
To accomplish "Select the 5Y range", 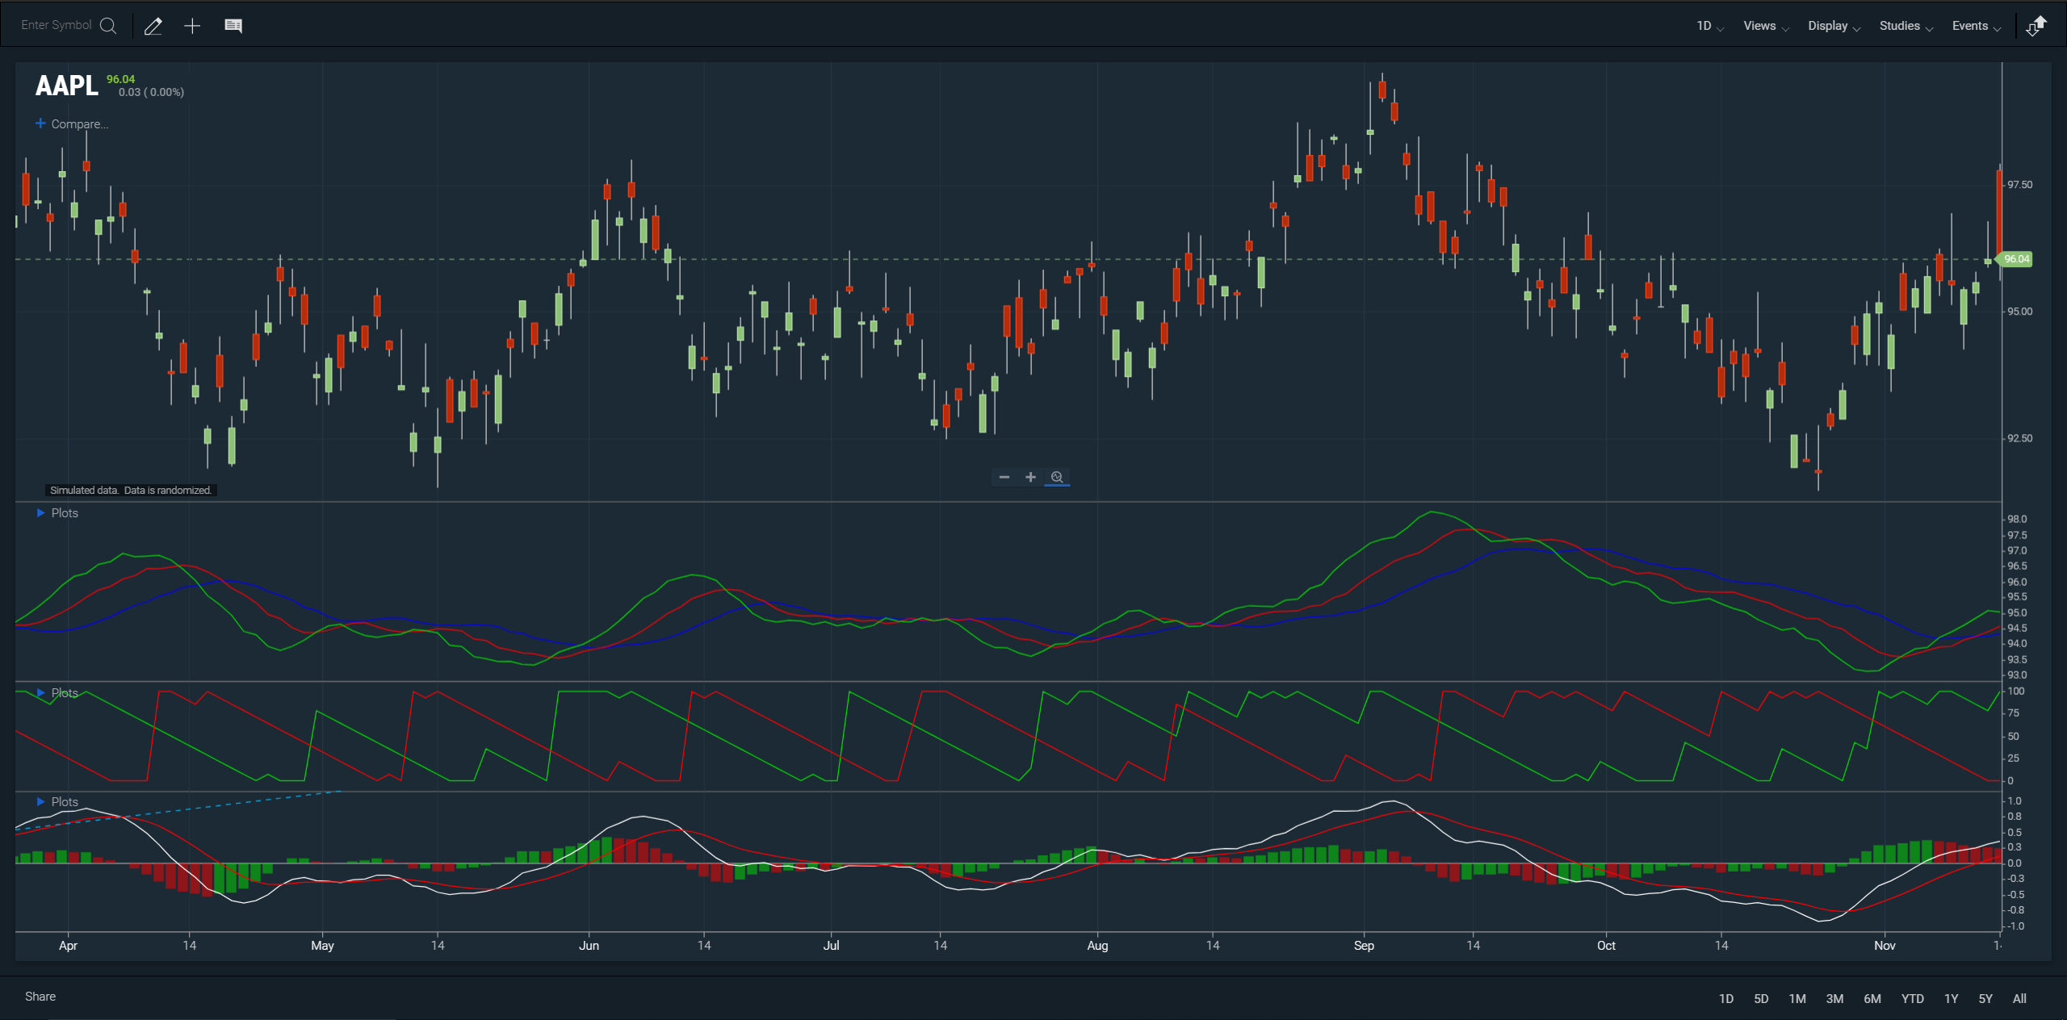I will coord(1985,999).
